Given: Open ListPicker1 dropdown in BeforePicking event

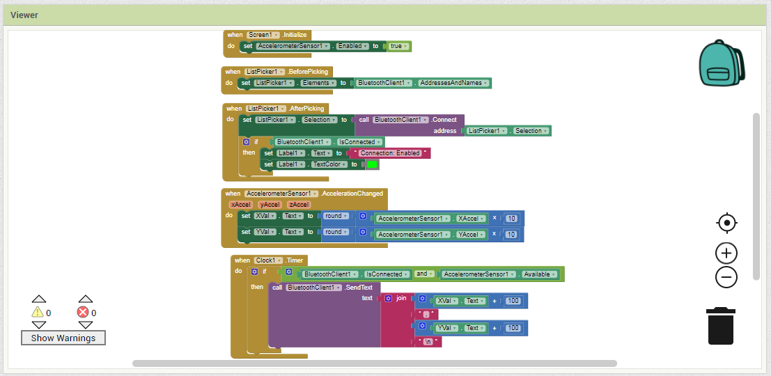Looking at the screenshot, I should pos(265,72).
